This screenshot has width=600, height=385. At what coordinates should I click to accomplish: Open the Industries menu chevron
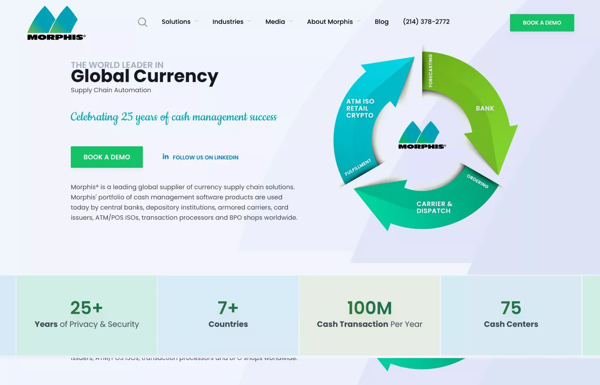249,21
